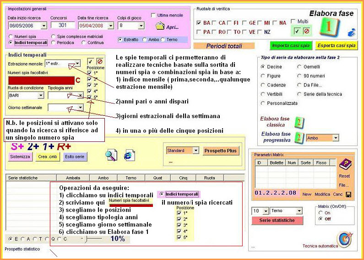
Task: Click Importa casi spia button
Action: pyautogui.click(x=291, y=45)
